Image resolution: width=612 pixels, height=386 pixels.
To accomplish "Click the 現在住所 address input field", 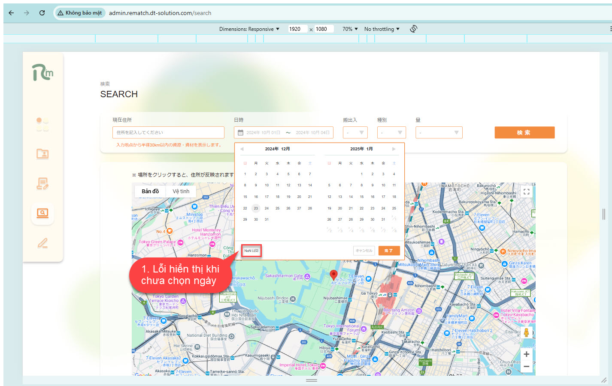I will [x=168, y=133].
